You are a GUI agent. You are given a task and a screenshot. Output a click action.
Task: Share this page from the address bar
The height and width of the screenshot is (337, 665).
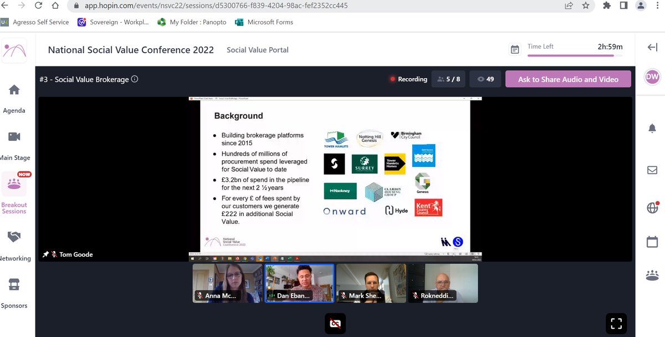[569, 6]
